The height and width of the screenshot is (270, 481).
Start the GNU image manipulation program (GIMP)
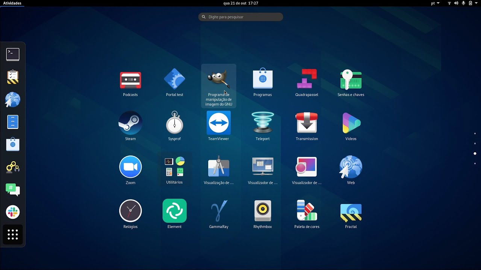[219, 86]
